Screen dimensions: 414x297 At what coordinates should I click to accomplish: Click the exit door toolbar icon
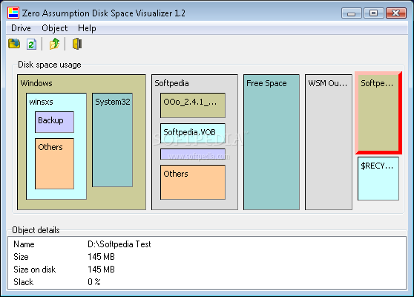coord(77,44)
